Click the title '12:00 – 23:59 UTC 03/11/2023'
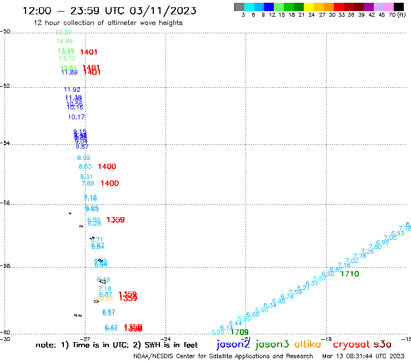The image size is (411, 361). pos(109,11)
